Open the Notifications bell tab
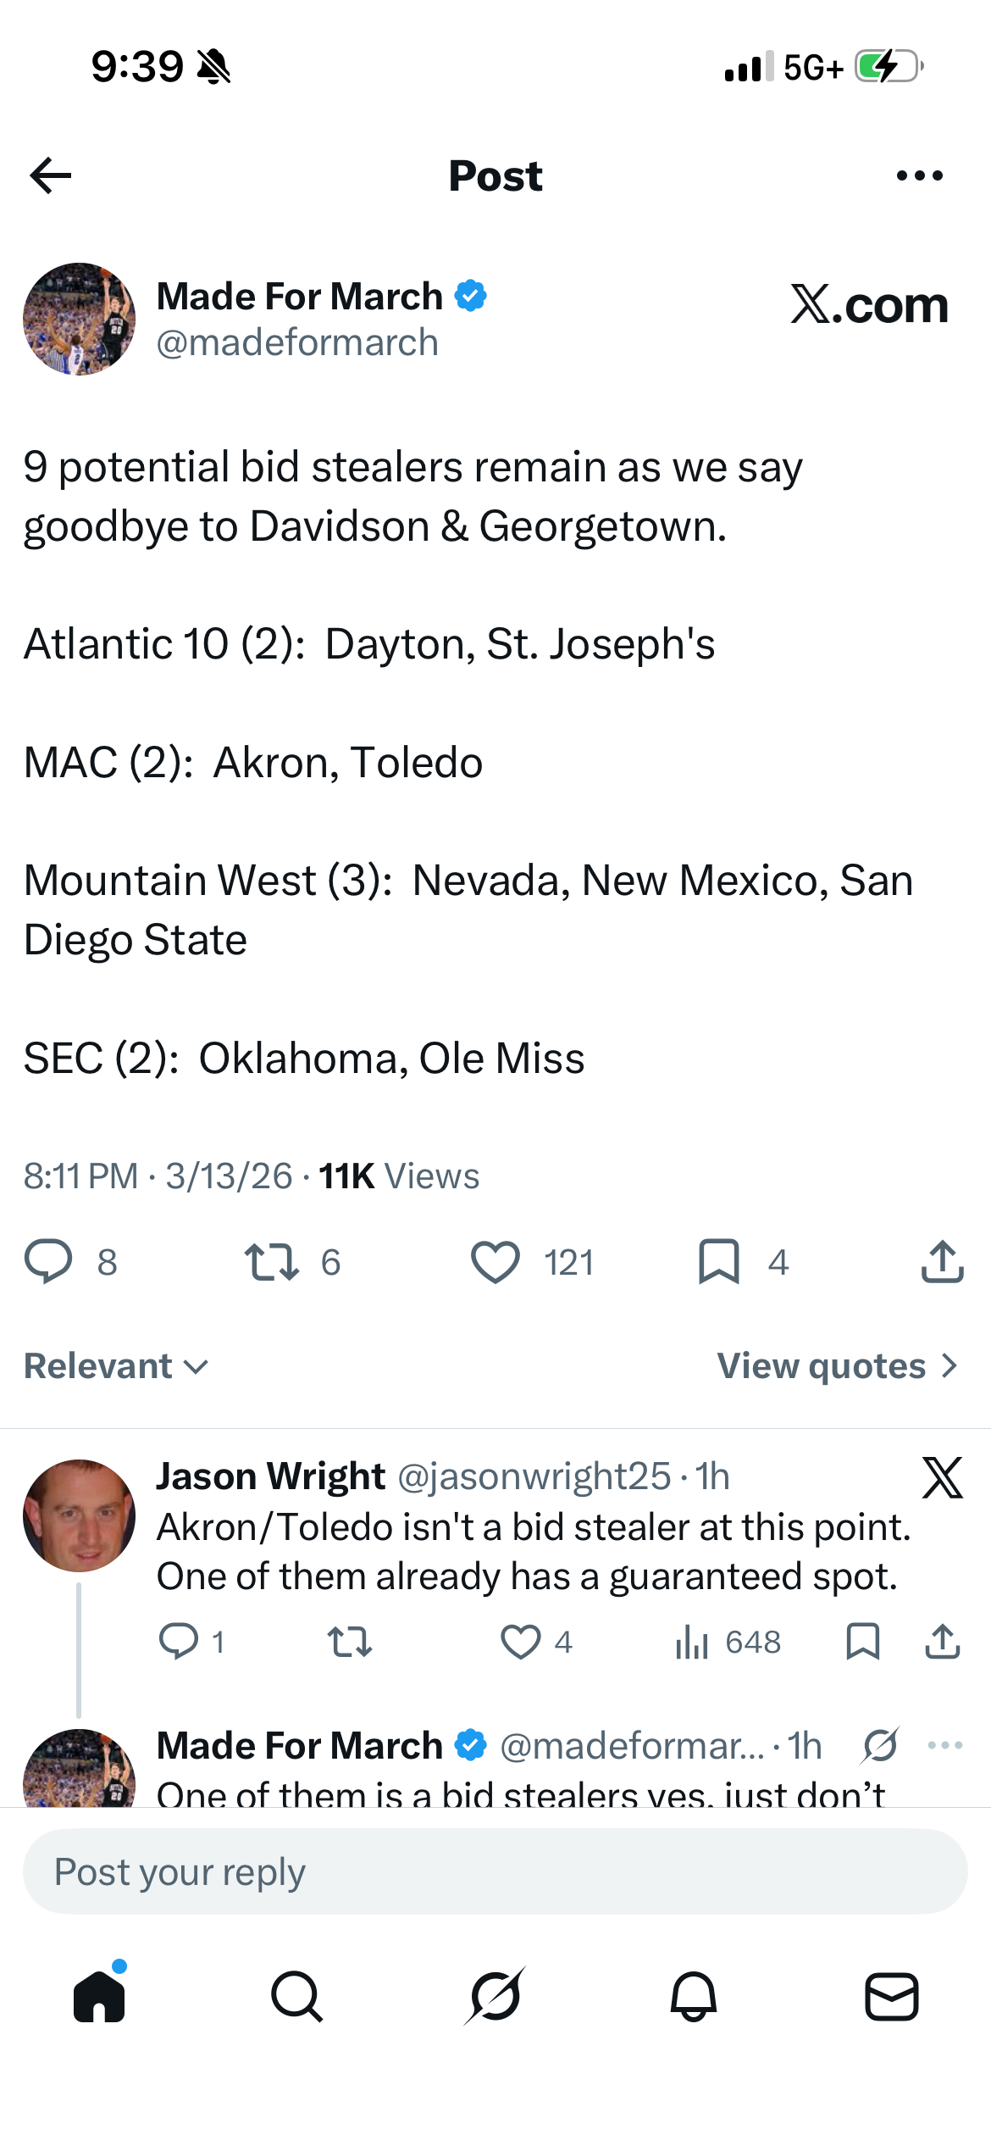991x2146 pixels. (x=694, y=1996)
